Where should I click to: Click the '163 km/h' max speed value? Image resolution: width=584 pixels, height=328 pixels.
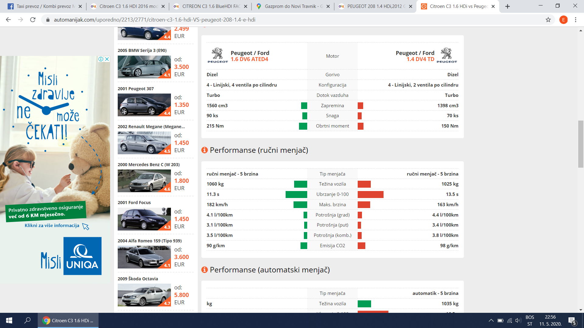tap(448, 204)
